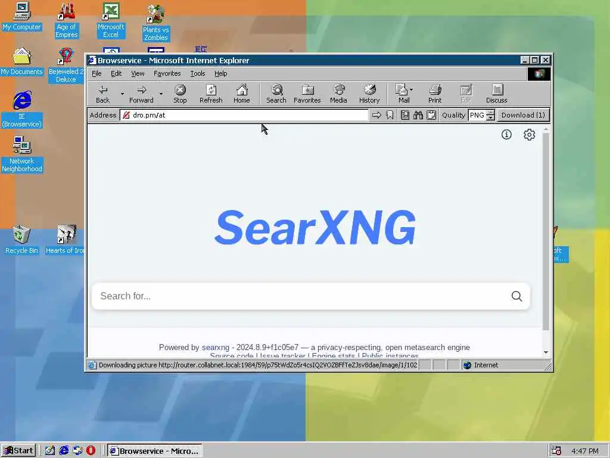The image size is (610, 458).
Task: Select the Hearts of Iron desktop icon
Action: pos(66,240)
